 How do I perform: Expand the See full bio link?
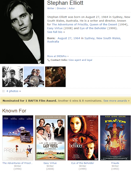pyautogui.click(x=56, y=32)
